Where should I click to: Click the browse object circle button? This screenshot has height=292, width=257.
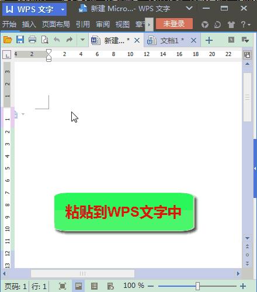click(247, 255)
